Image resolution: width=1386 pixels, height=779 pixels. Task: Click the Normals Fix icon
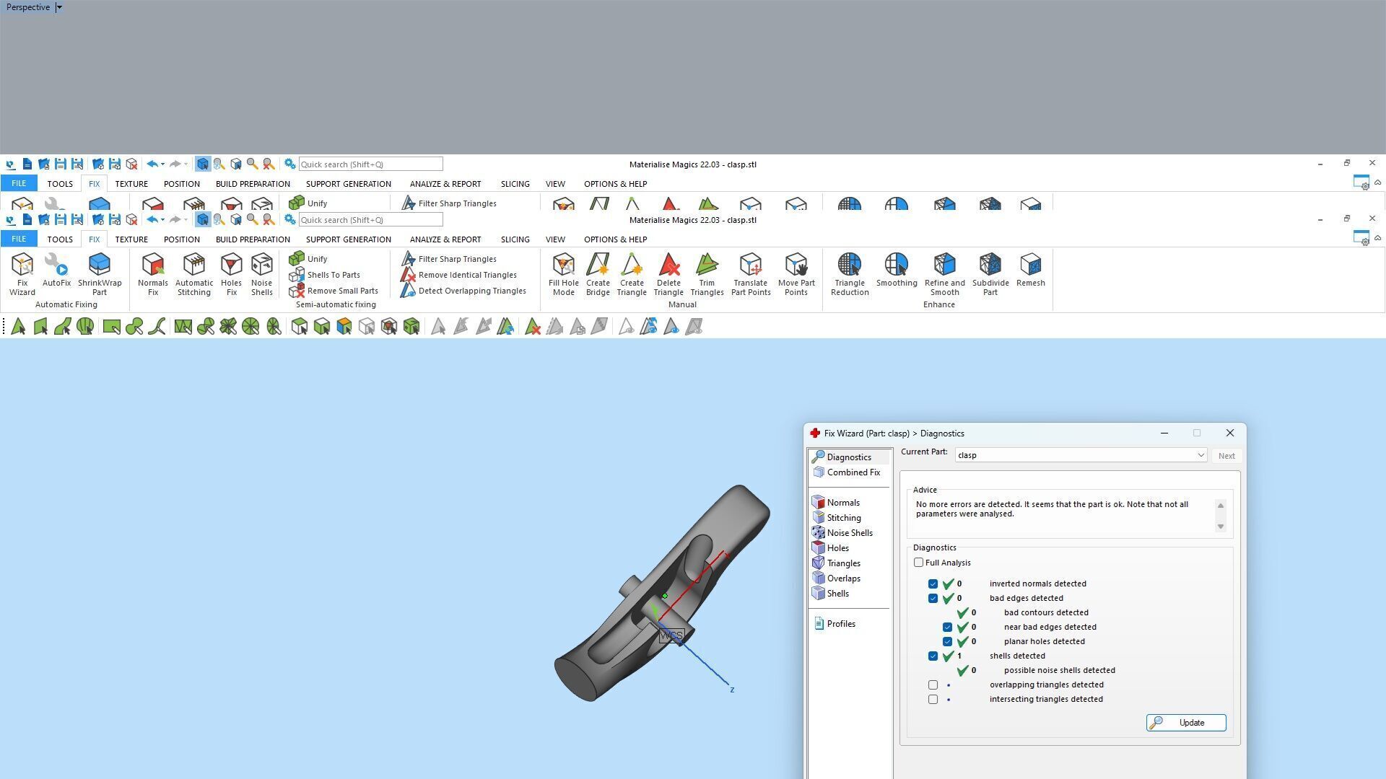click(x=152, y=273)
